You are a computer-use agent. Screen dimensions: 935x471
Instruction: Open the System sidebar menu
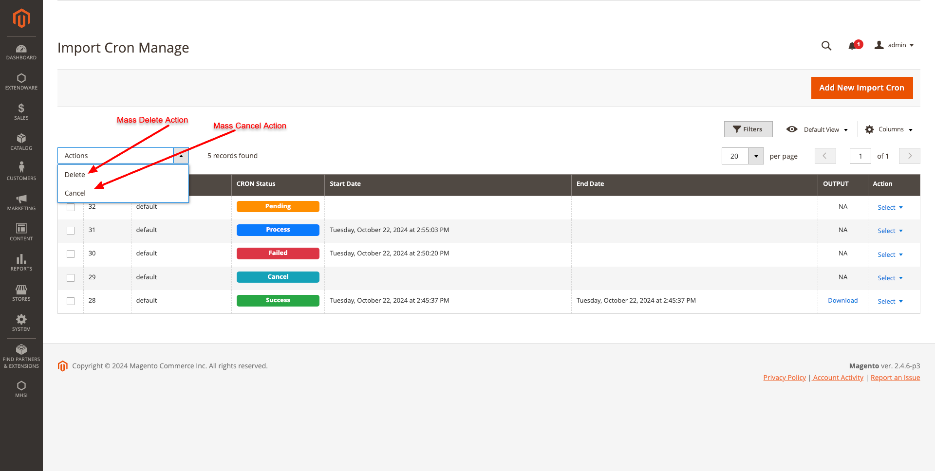(x=21, y=323)
